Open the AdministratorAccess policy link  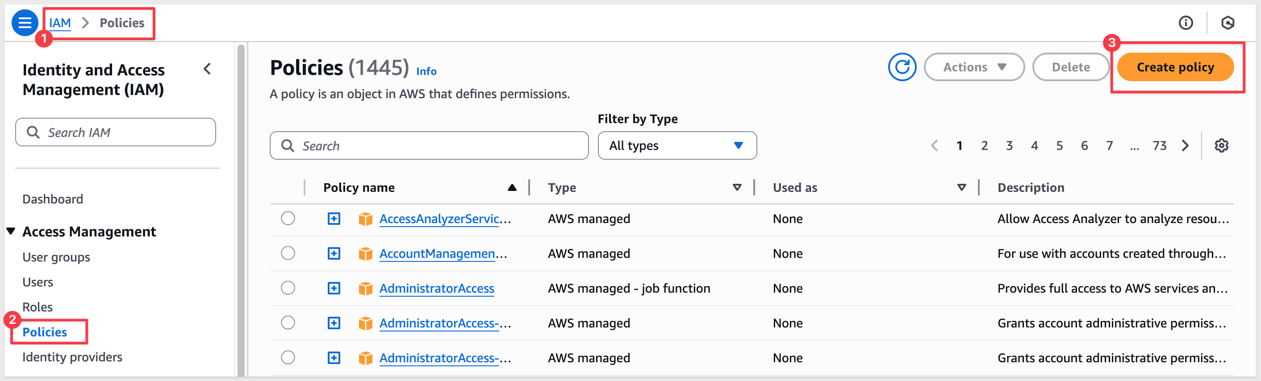point(436,288)
